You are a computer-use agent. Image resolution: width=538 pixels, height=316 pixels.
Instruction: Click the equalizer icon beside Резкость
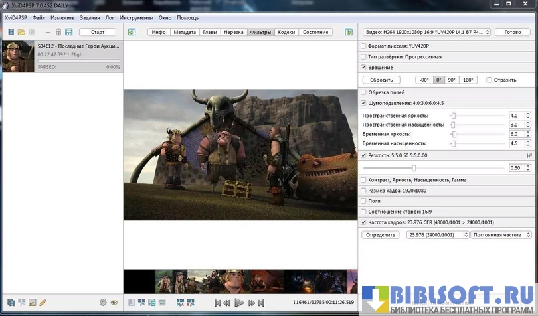coord(529,155)
